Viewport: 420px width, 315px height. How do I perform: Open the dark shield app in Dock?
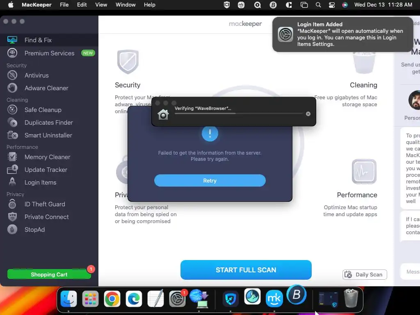(x=231, y=299)
